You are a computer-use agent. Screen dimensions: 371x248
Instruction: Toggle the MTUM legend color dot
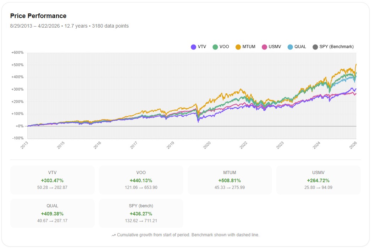[238, 47]
